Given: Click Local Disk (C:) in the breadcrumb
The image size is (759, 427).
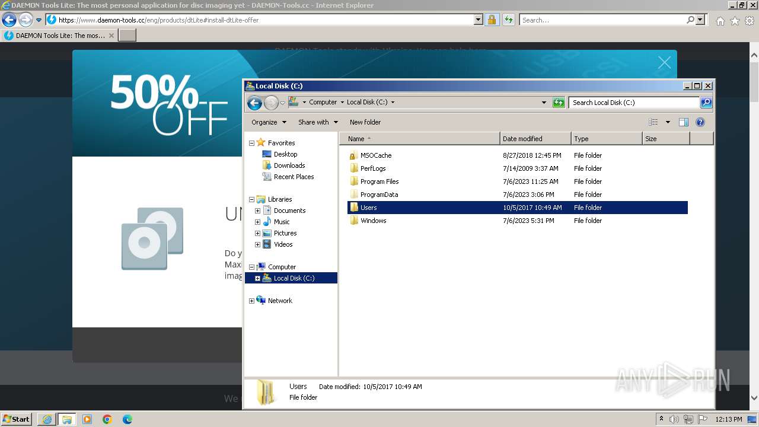Looking at the screenshot, I should pyautogui.click(x=367, y=103).
